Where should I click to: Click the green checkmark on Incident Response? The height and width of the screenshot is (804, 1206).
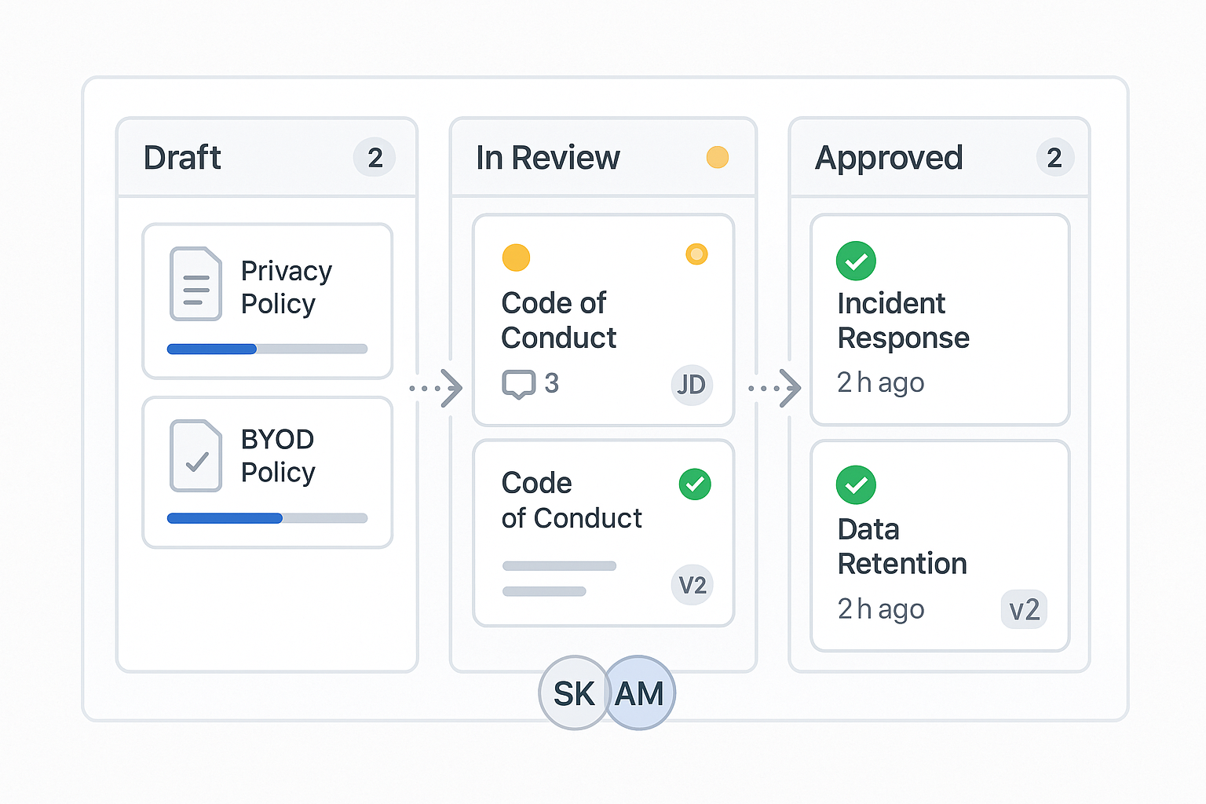pyautogui.click(x=856, y=261)
